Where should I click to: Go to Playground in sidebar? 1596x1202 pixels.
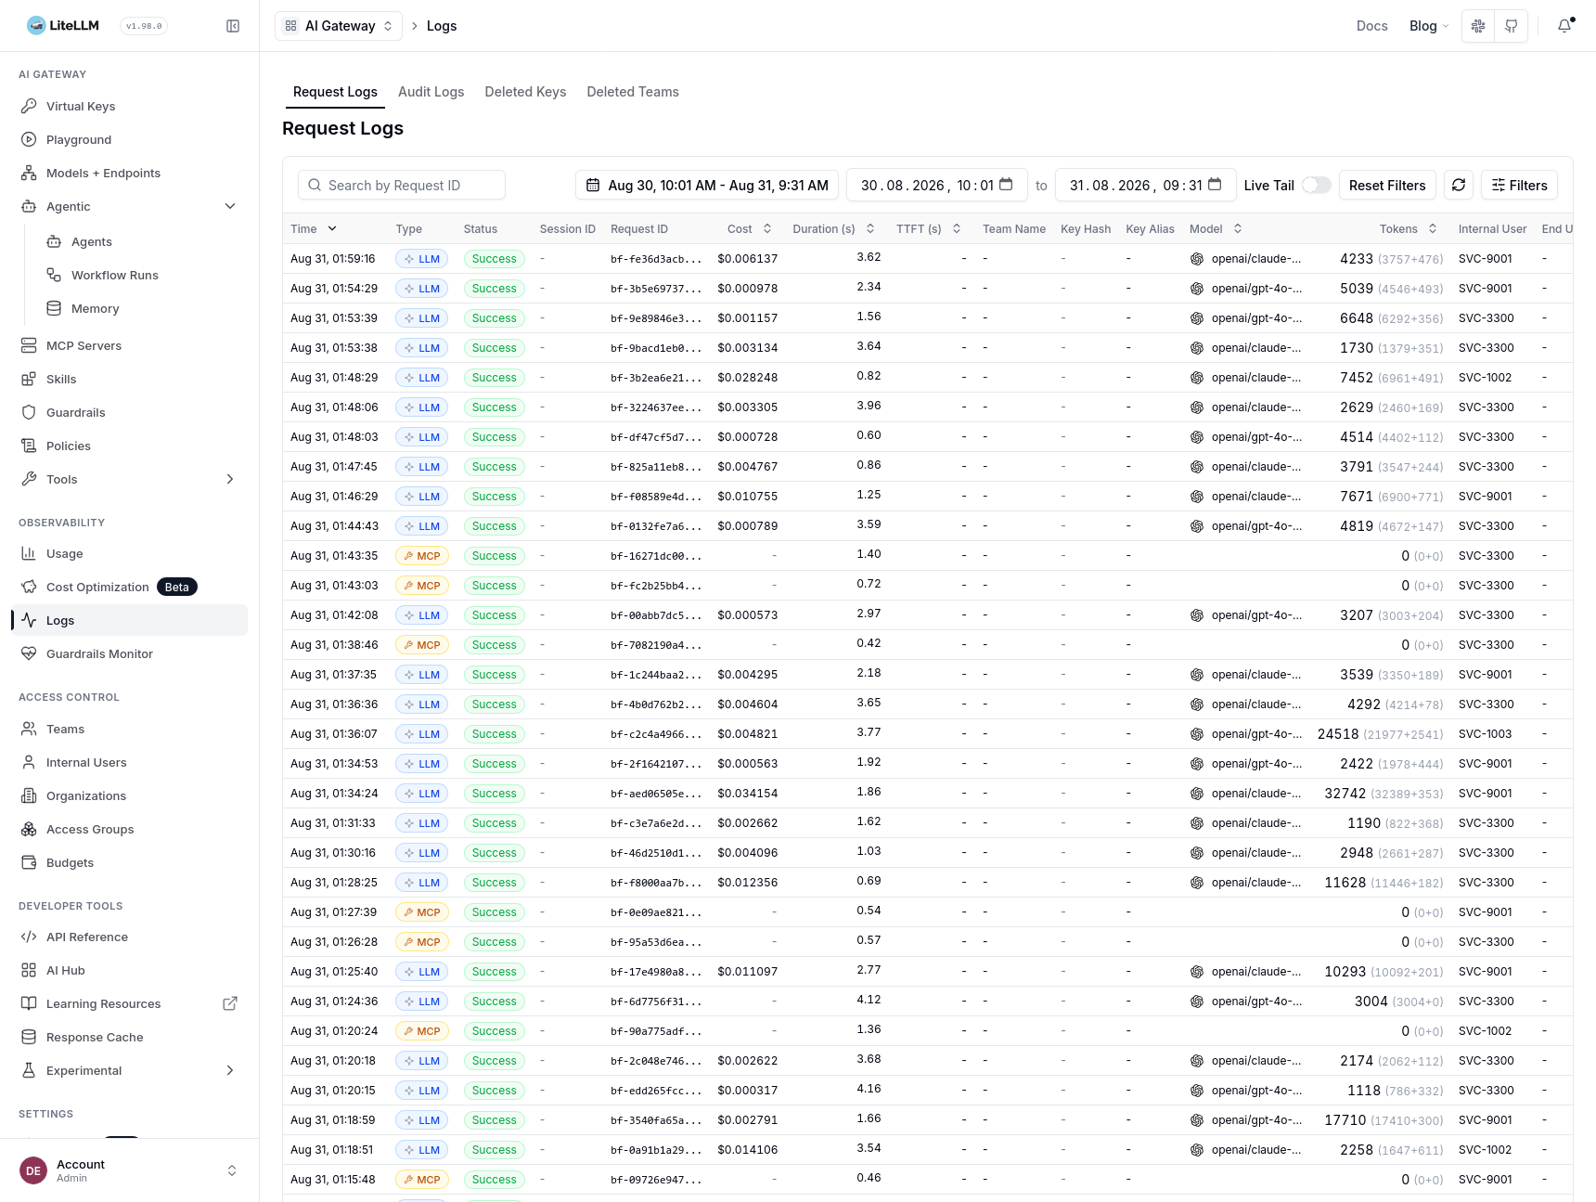pos(129,139)
